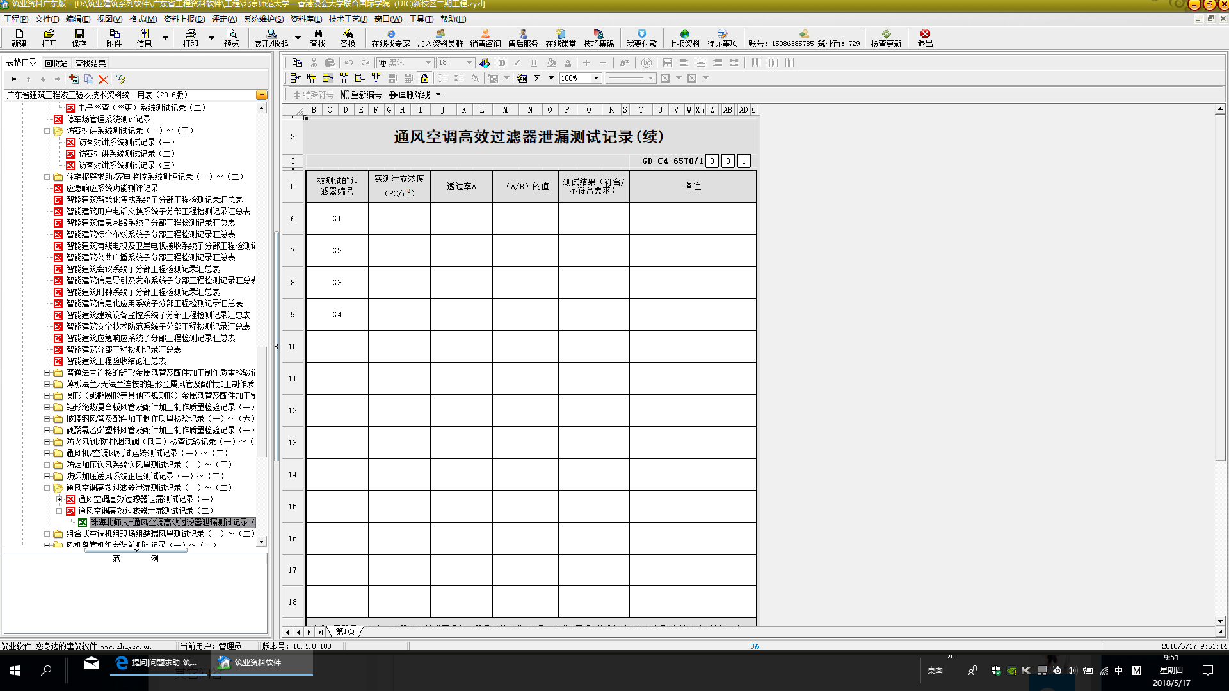Expand 住宅报警求助/家电监控系统测评记录 tree folder
This screenshot has width=1229, height=691.
(x=47, y=177)
